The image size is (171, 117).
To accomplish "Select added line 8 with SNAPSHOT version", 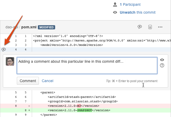I will coord(86,110).
